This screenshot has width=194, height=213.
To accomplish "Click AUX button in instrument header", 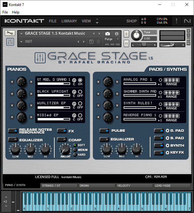I will (x=188, y=39).
